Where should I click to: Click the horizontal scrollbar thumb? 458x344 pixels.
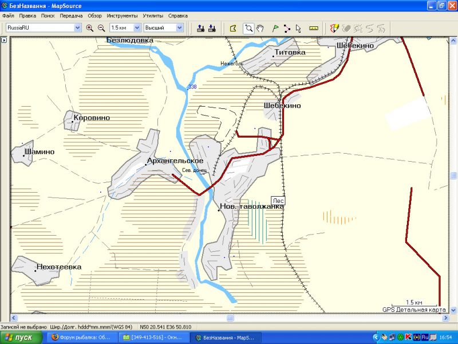click(230, 318)
